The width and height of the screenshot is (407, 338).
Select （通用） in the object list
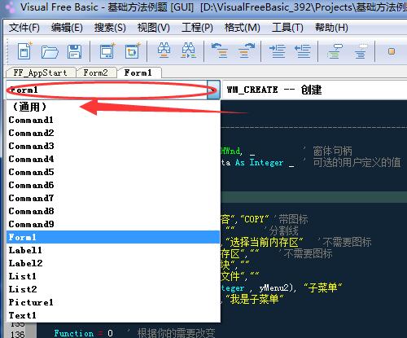[x=113, y=107]
